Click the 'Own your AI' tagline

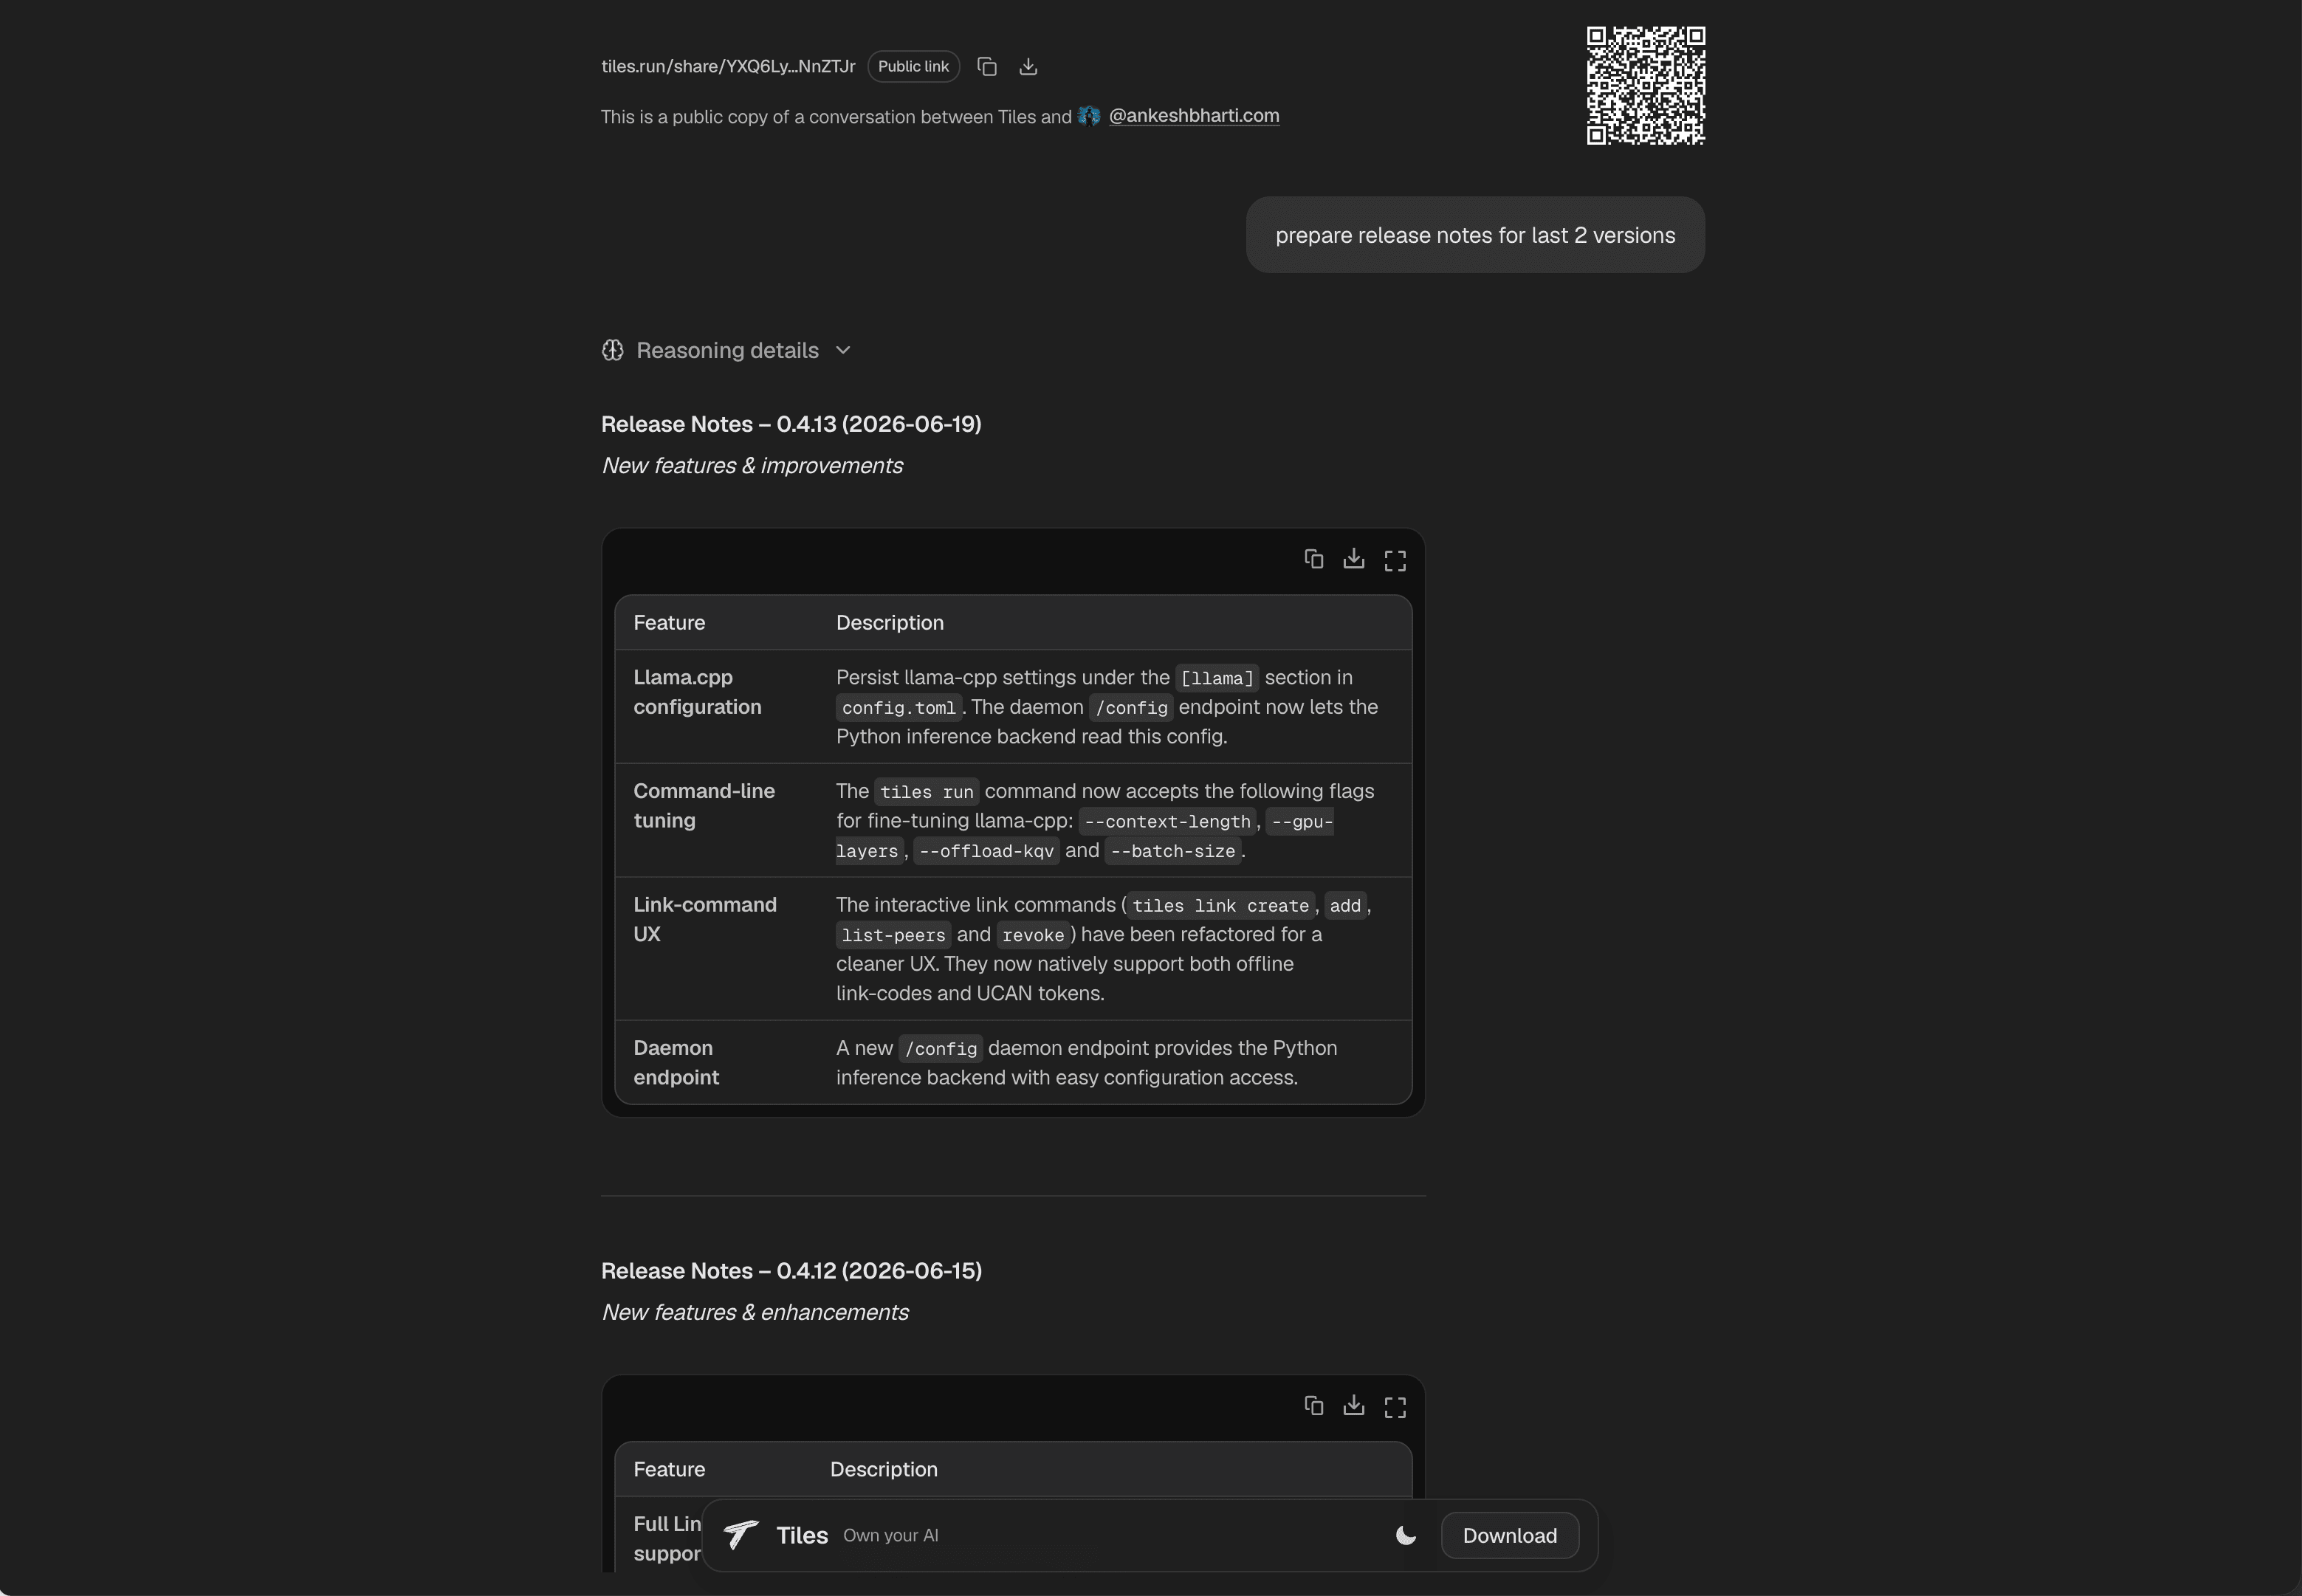tap(891, 1536)
